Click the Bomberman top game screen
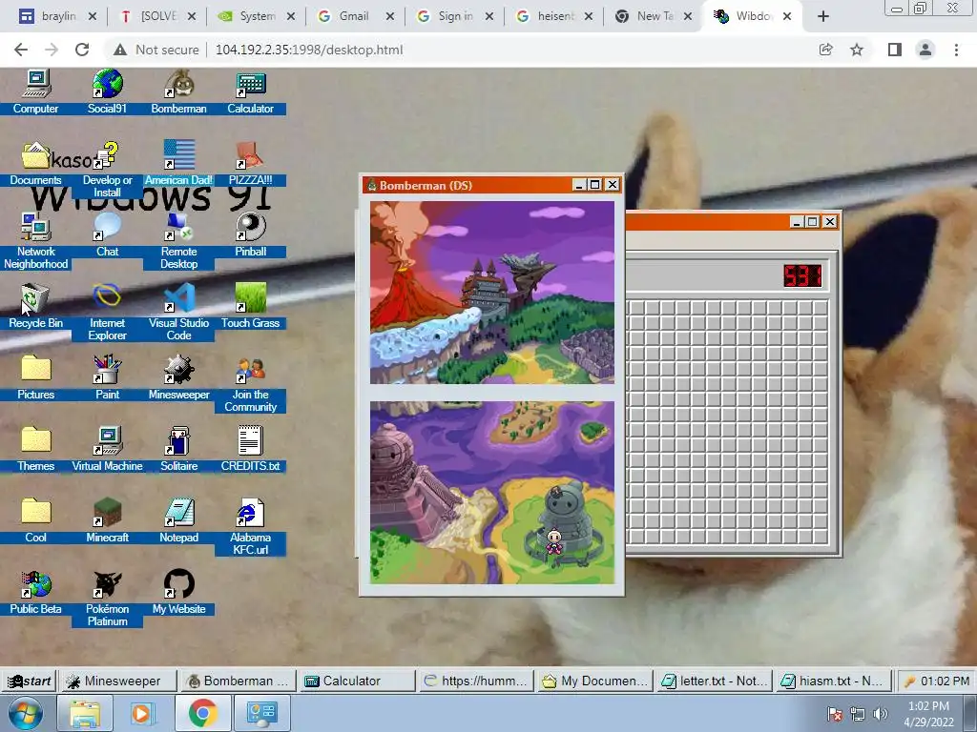This screenshot has height=732, width=977. [492, 292]
